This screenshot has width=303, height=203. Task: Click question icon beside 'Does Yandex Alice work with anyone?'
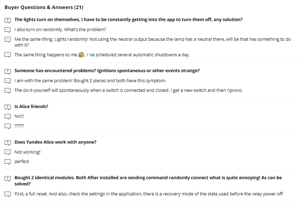click(8, 143)
